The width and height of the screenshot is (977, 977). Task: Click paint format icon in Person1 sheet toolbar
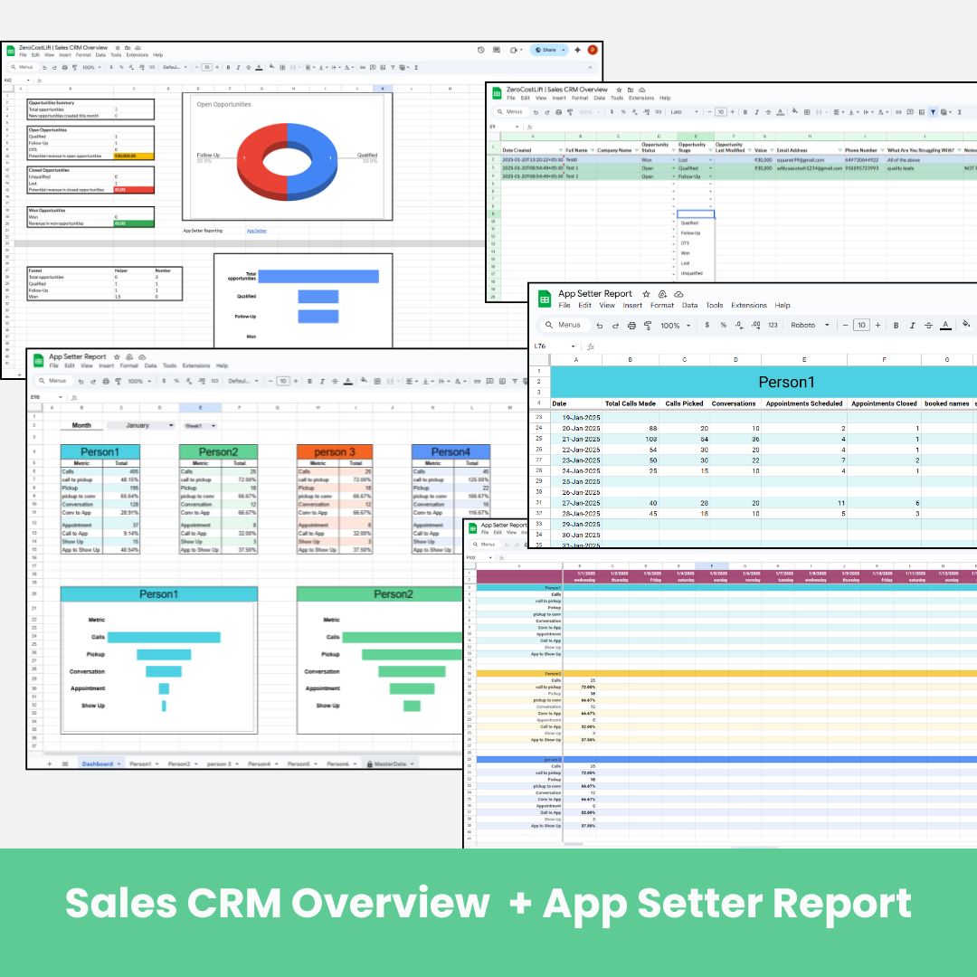coord(647,325)
